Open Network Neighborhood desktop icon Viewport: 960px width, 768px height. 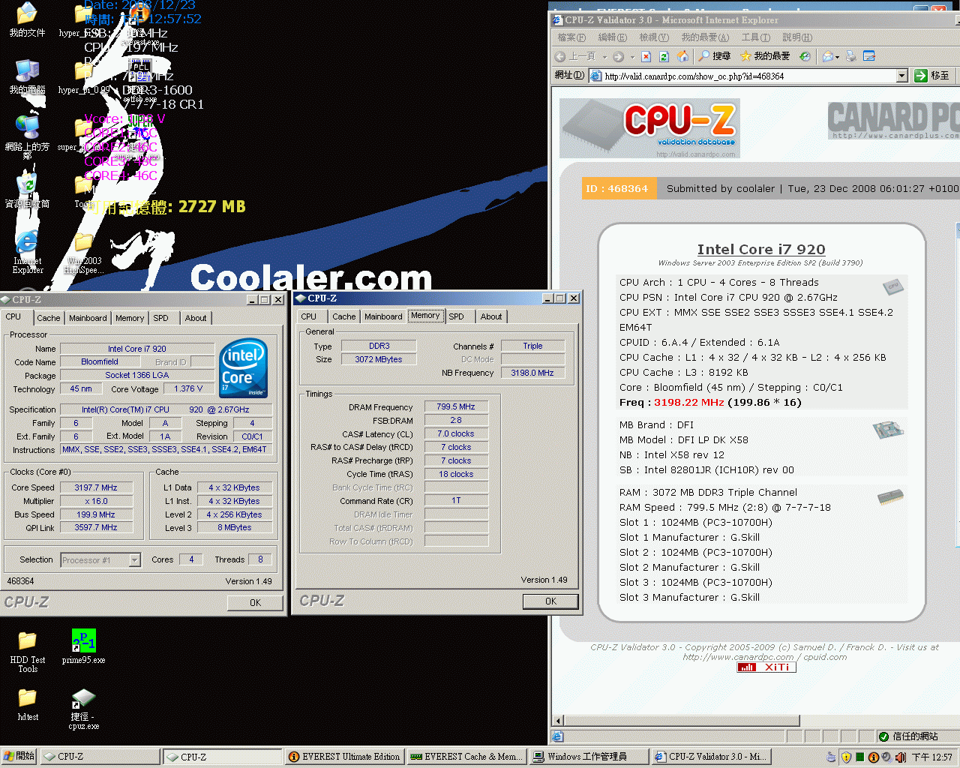tap(27, 137)
